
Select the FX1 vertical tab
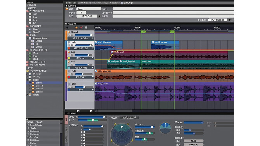pos(66,120)
